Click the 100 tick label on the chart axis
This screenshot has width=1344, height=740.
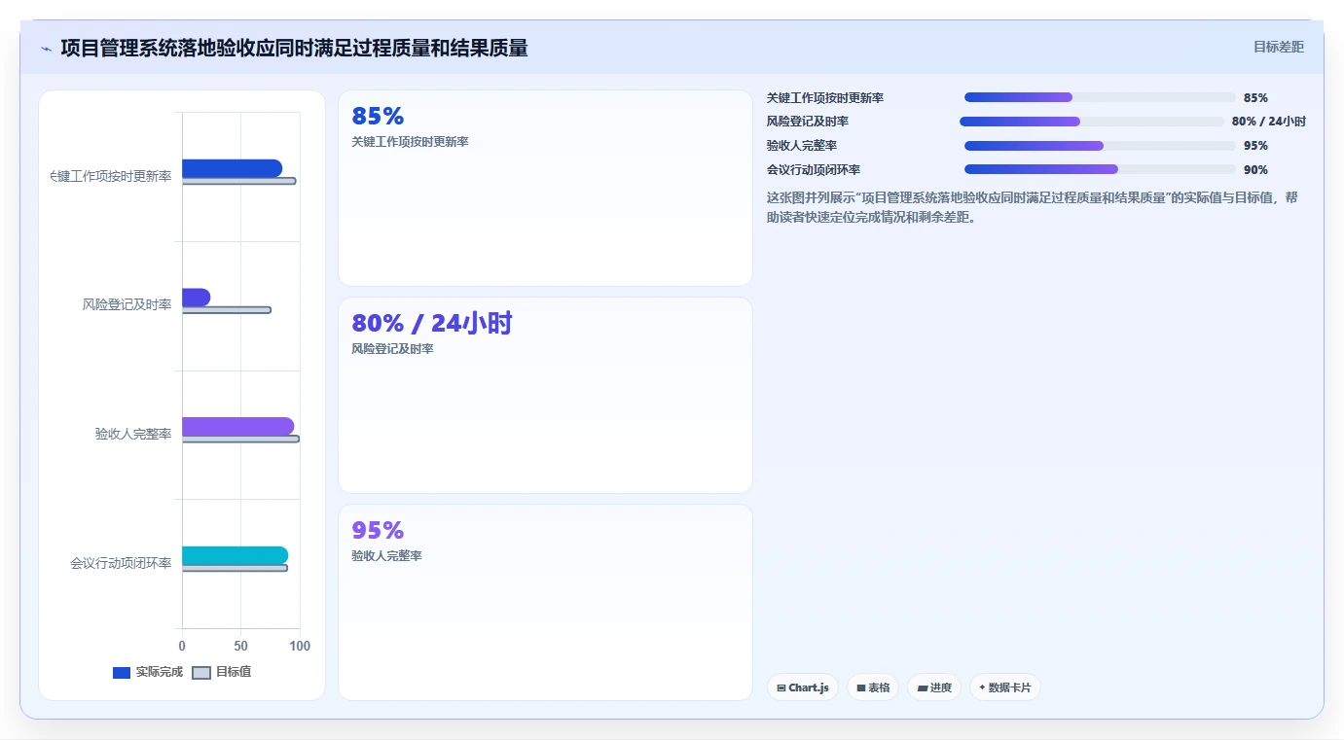pos(300,646)
